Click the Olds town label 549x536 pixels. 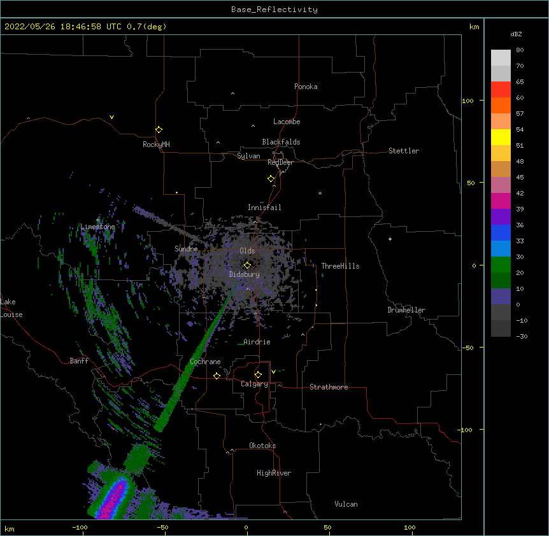coord(247,251)
